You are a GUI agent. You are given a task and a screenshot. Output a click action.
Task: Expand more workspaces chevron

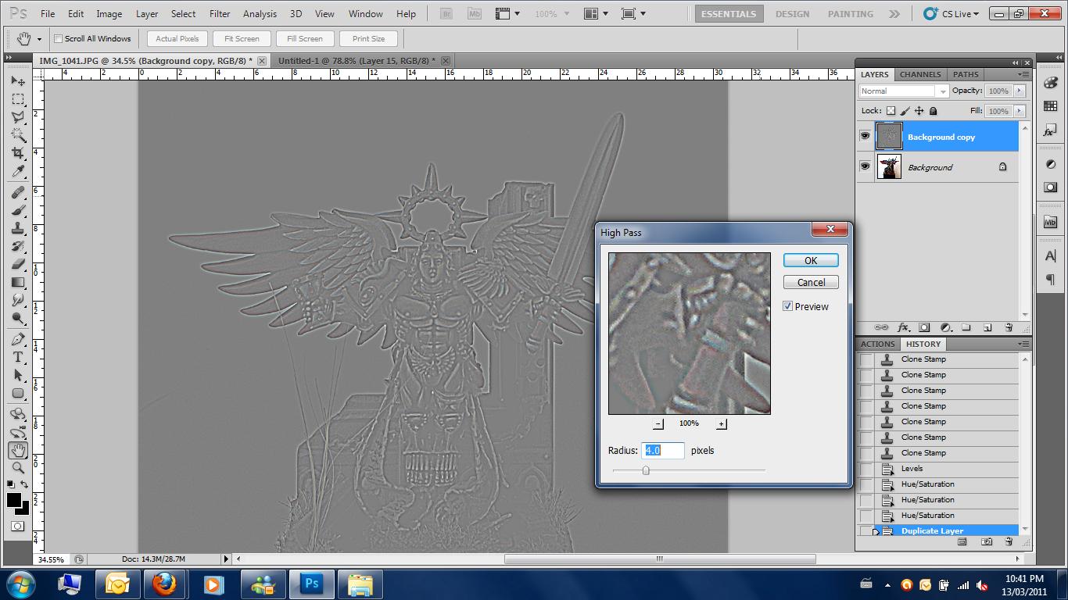[x=894, y=13]
